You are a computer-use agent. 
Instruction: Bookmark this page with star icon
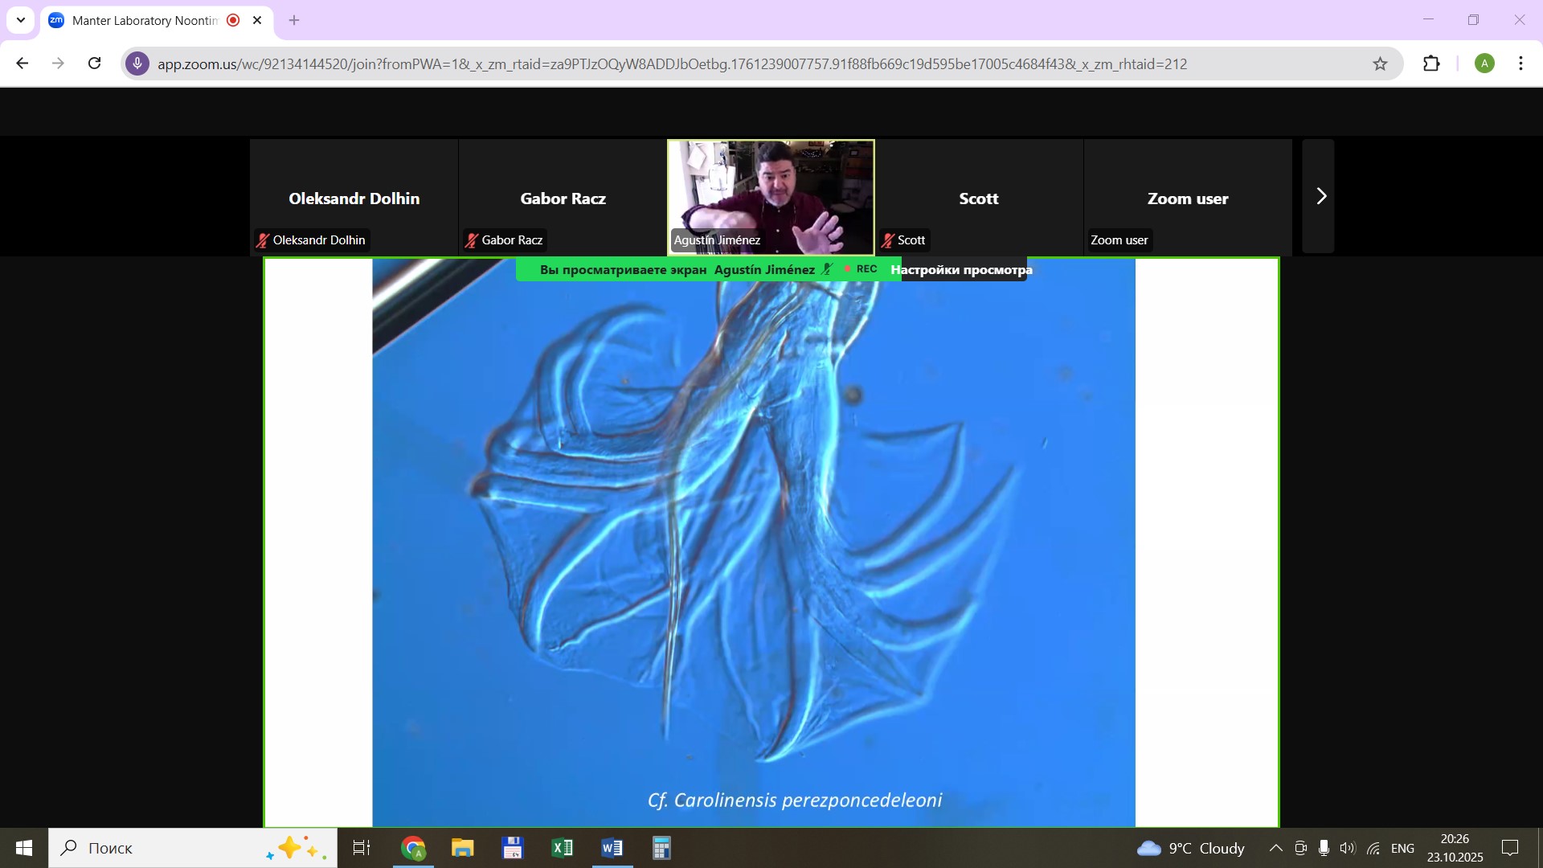pyautogui.click(x=1380, y=63)
